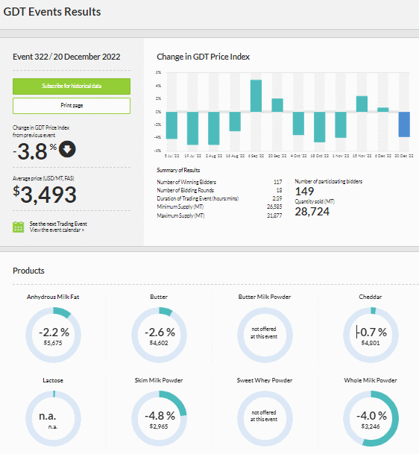Click the Summary of Results heading
419x454 pixels.
click(178, 170)
